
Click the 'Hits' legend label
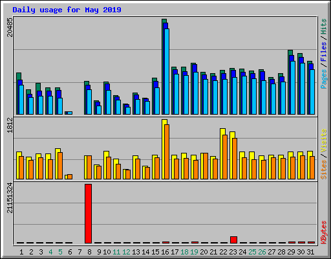point(323,27)
